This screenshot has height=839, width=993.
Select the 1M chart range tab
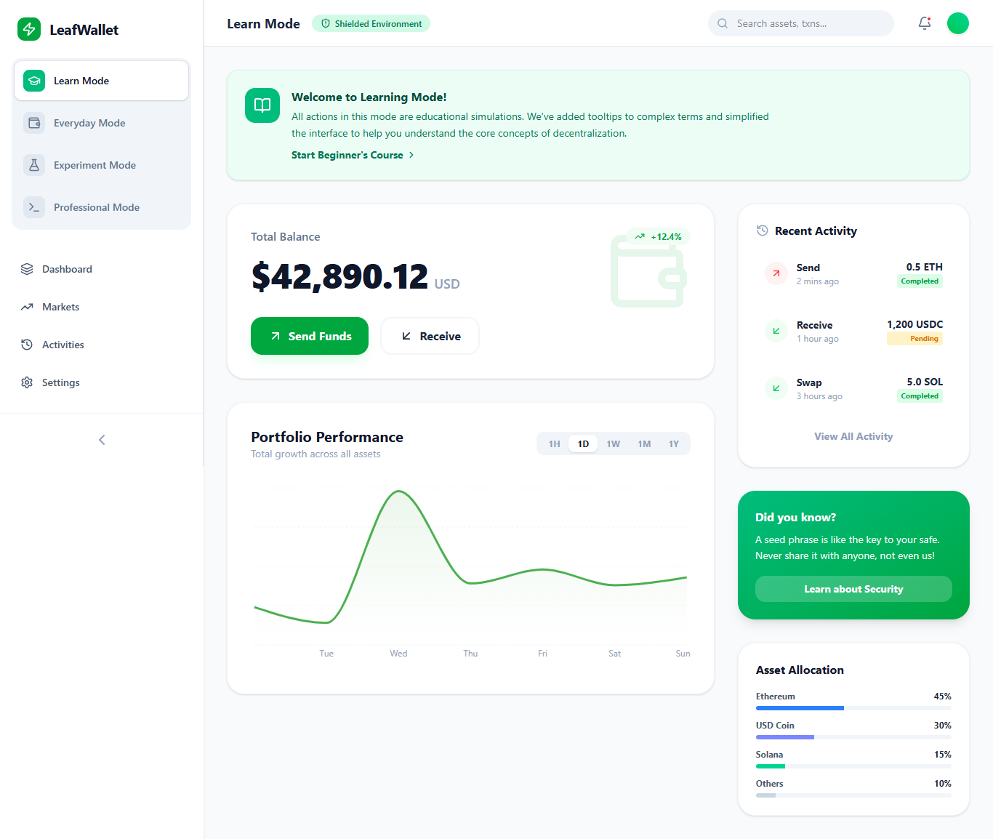(x=644, y=443)
